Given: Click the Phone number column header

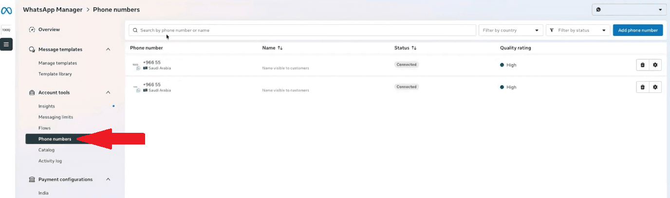Looking at the screenshot, I should pyautogui.click(x=146, y=48).
